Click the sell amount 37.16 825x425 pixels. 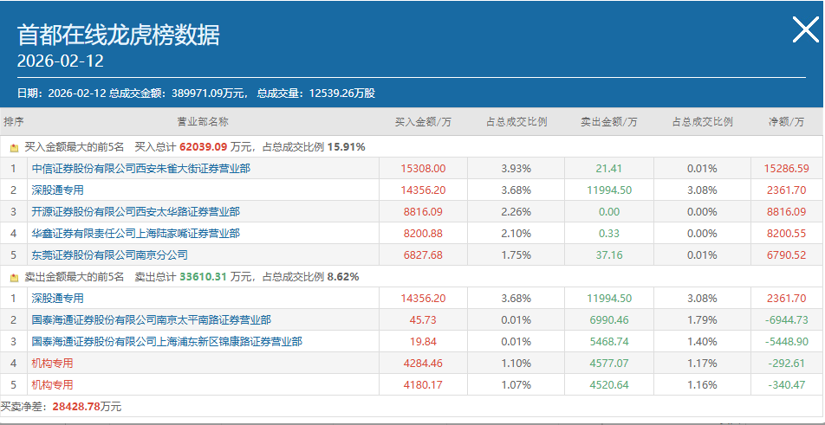(609, 255)
